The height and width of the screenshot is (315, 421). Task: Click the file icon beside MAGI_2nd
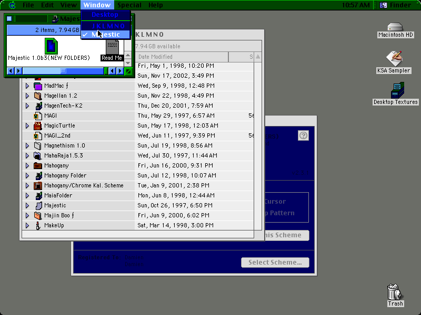[x=38, y=136]
